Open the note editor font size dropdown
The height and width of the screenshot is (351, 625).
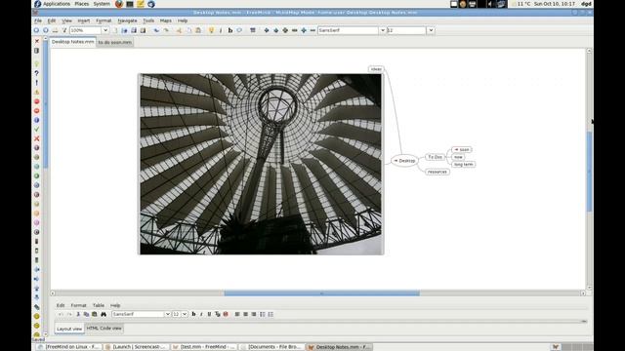(x=185, y=314)
